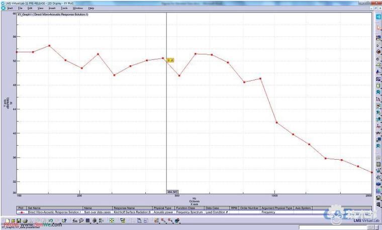Click the 464.561 cursor frequency box
382x230 pixels.
point(173,192)
